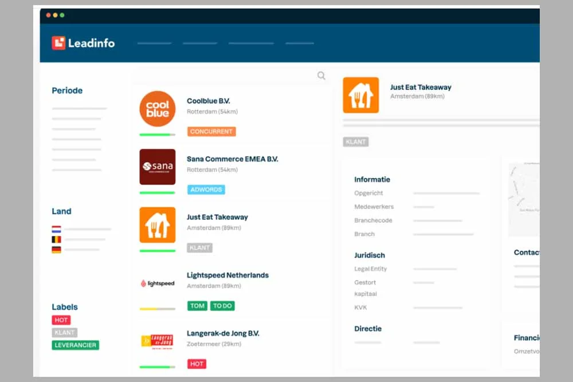Select the HOT label filter
The image size is (573, 382).
(61, 320)
